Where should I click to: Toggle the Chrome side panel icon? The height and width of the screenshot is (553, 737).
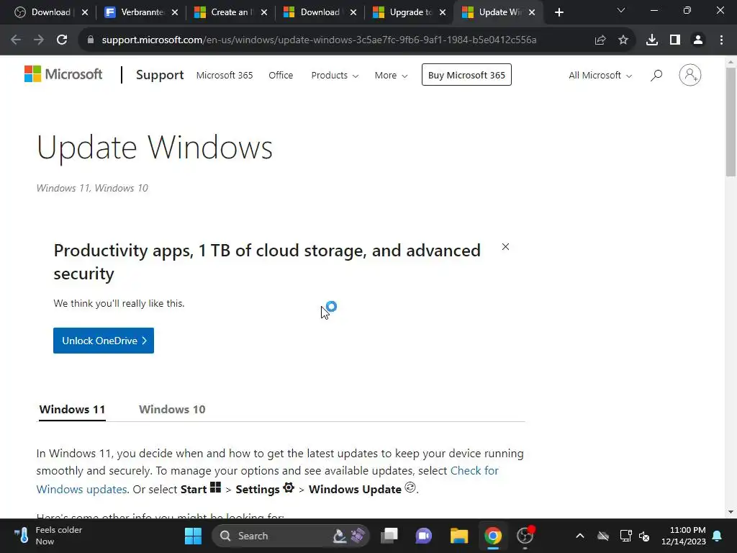(x=675, y=40)
